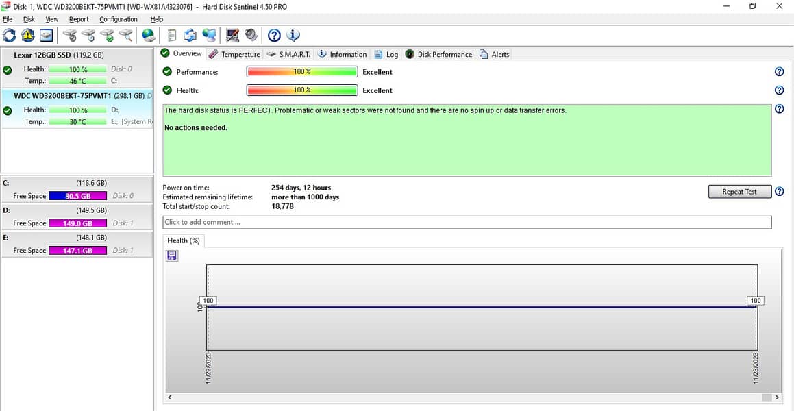
Task: Click help icon next to Repeat Test
Action: [x=779, y=192]
